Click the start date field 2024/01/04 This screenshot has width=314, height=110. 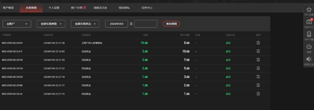(x=116, y=24)
